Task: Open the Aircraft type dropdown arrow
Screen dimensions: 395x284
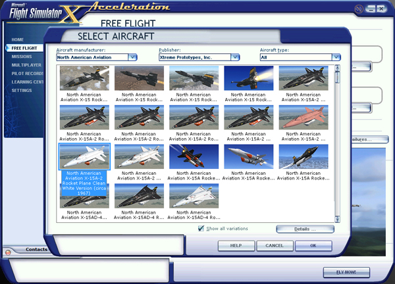Action: coord(336,57)
